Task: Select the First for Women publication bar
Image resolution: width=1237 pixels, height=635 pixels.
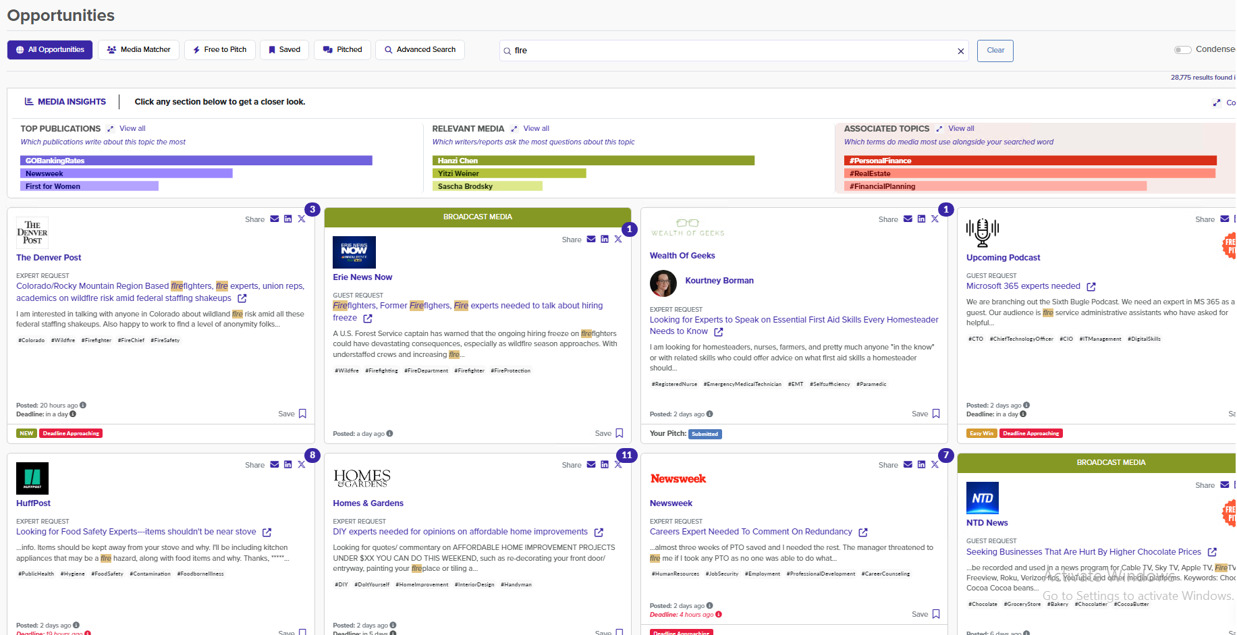Action: coord(89,186)
